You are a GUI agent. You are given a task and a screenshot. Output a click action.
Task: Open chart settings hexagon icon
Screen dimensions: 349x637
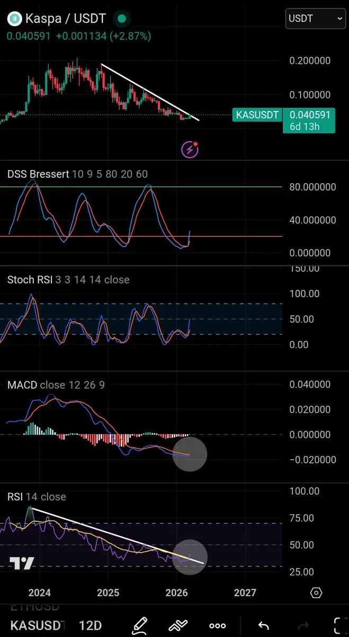316,592
